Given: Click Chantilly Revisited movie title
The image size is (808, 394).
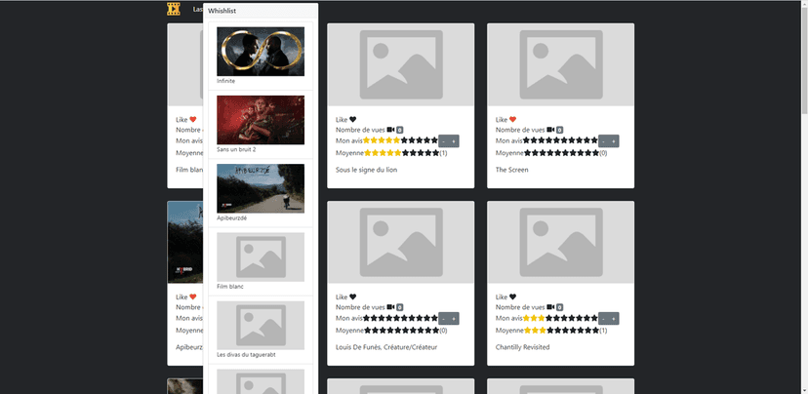Looking at the screenshot, I should coord(522,347).
